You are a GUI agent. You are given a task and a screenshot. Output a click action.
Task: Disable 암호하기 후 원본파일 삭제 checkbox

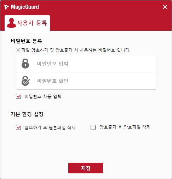pos(18,127)
